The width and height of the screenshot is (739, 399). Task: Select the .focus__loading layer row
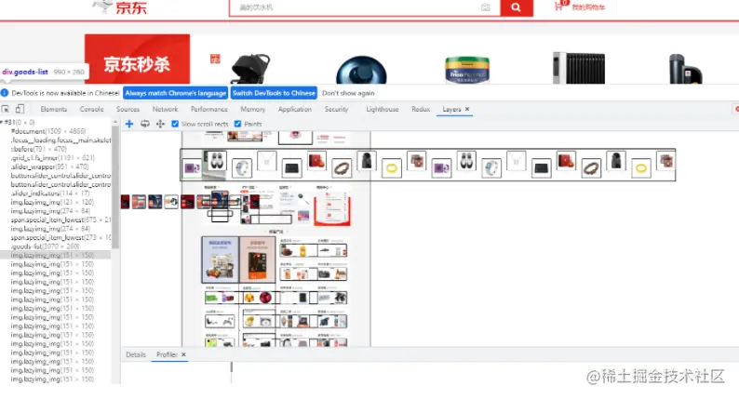(56, 140)
